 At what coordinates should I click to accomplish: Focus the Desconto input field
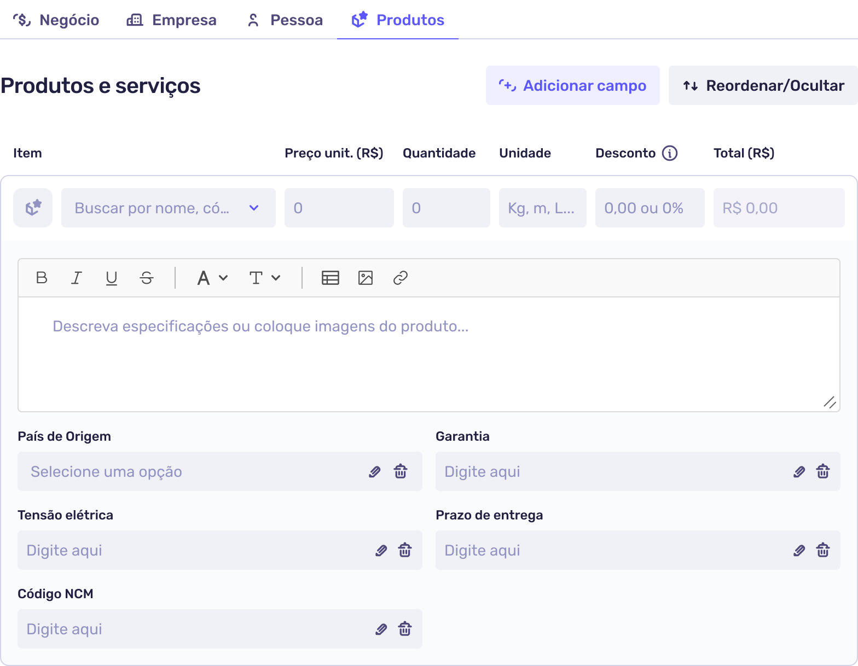pyautogui.click(x=650, y=208)
